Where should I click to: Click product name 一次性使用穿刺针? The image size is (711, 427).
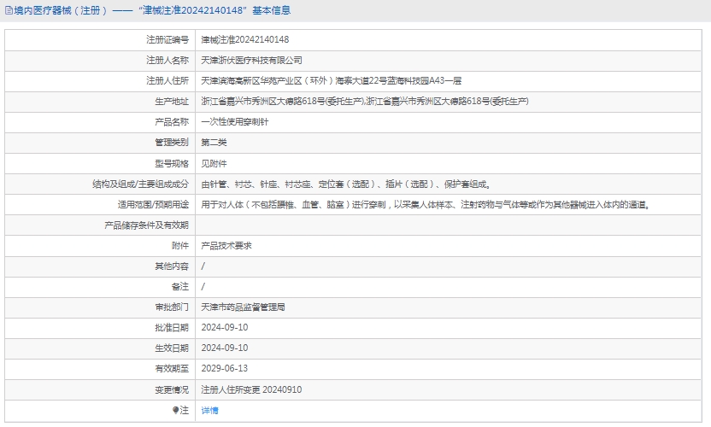click(x=230, y=121)
